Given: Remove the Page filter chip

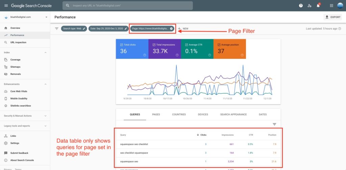Looking at the screenshot, I should (171, 29).
